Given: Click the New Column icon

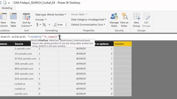Looking at the screenshot, I should pyautogui.click(x=3, y=16).
